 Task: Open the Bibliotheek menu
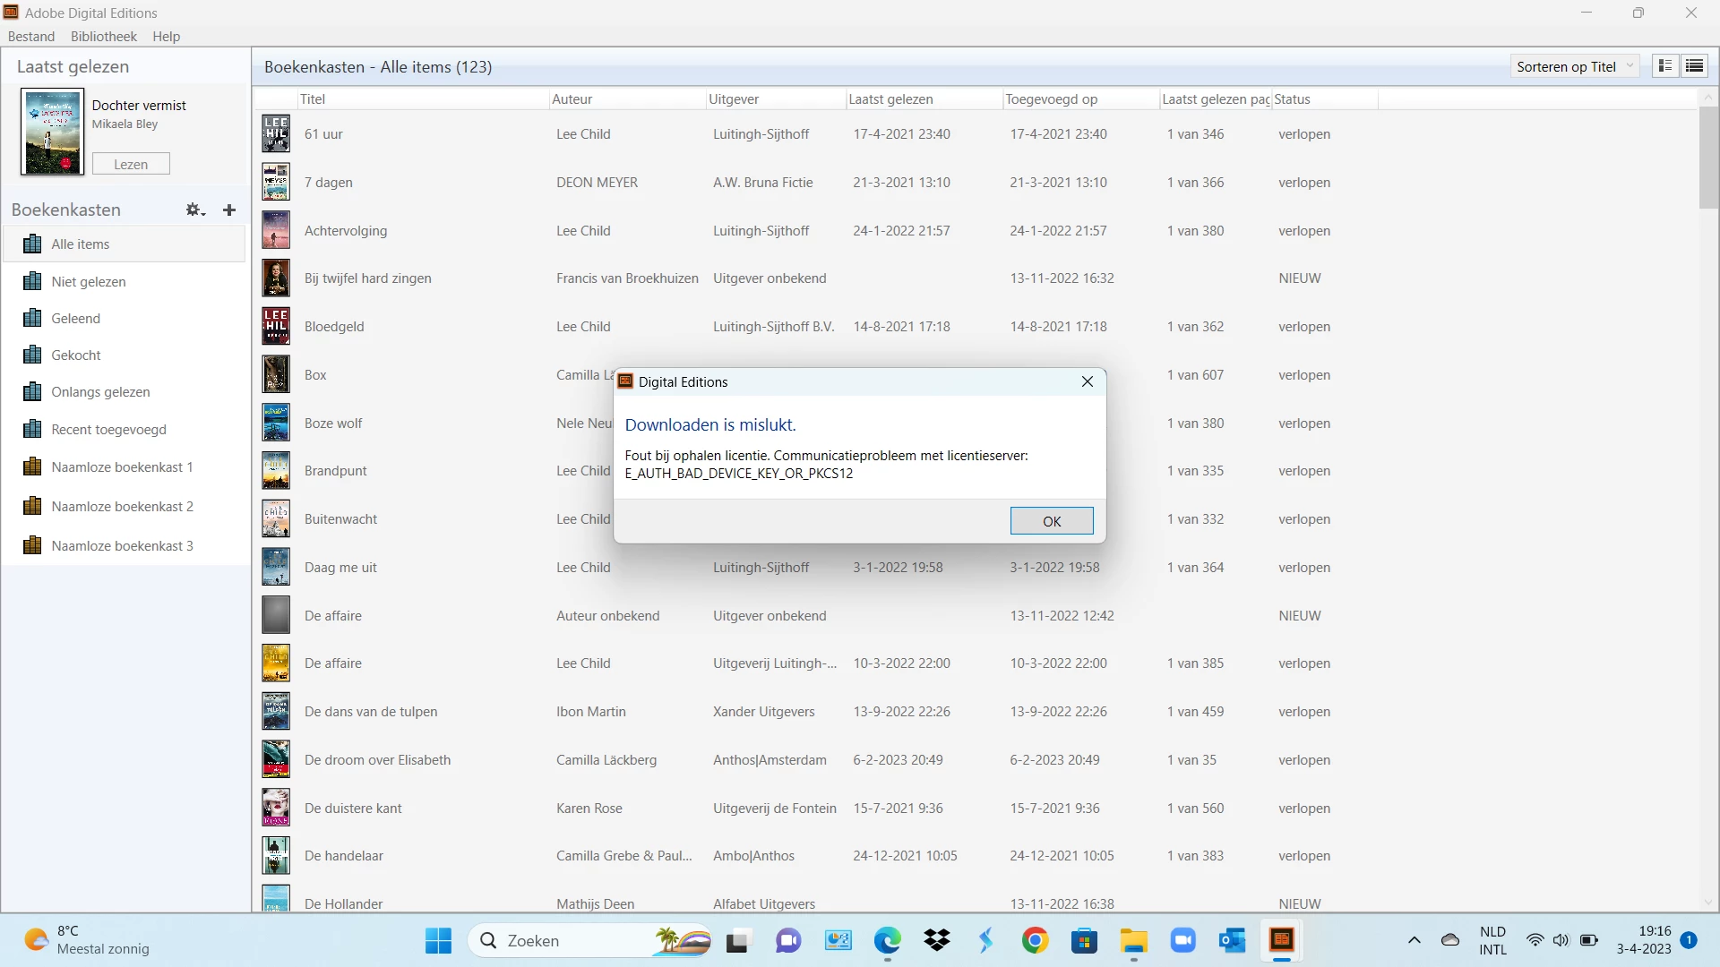[x=103, y=37]
